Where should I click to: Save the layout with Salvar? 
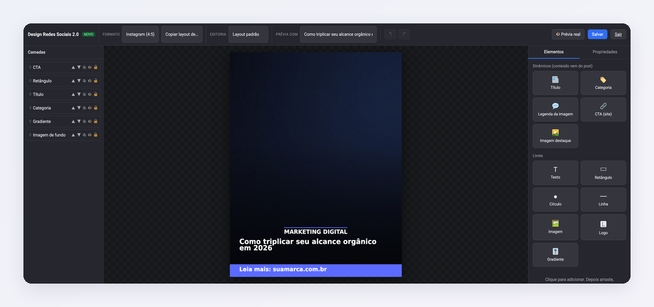[x=597, y=34]
